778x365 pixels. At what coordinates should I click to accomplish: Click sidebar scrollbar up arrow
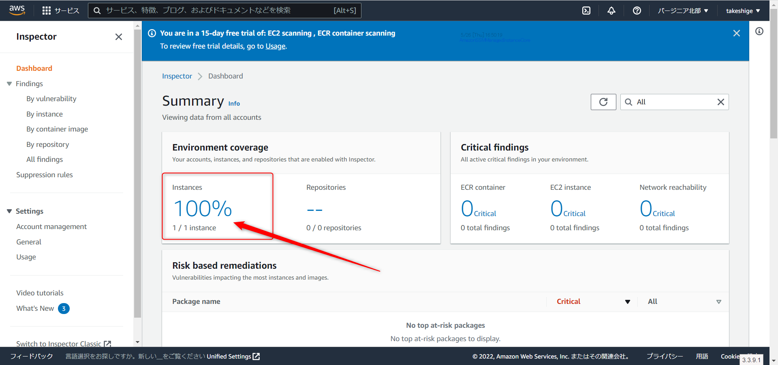pos(137,25)
